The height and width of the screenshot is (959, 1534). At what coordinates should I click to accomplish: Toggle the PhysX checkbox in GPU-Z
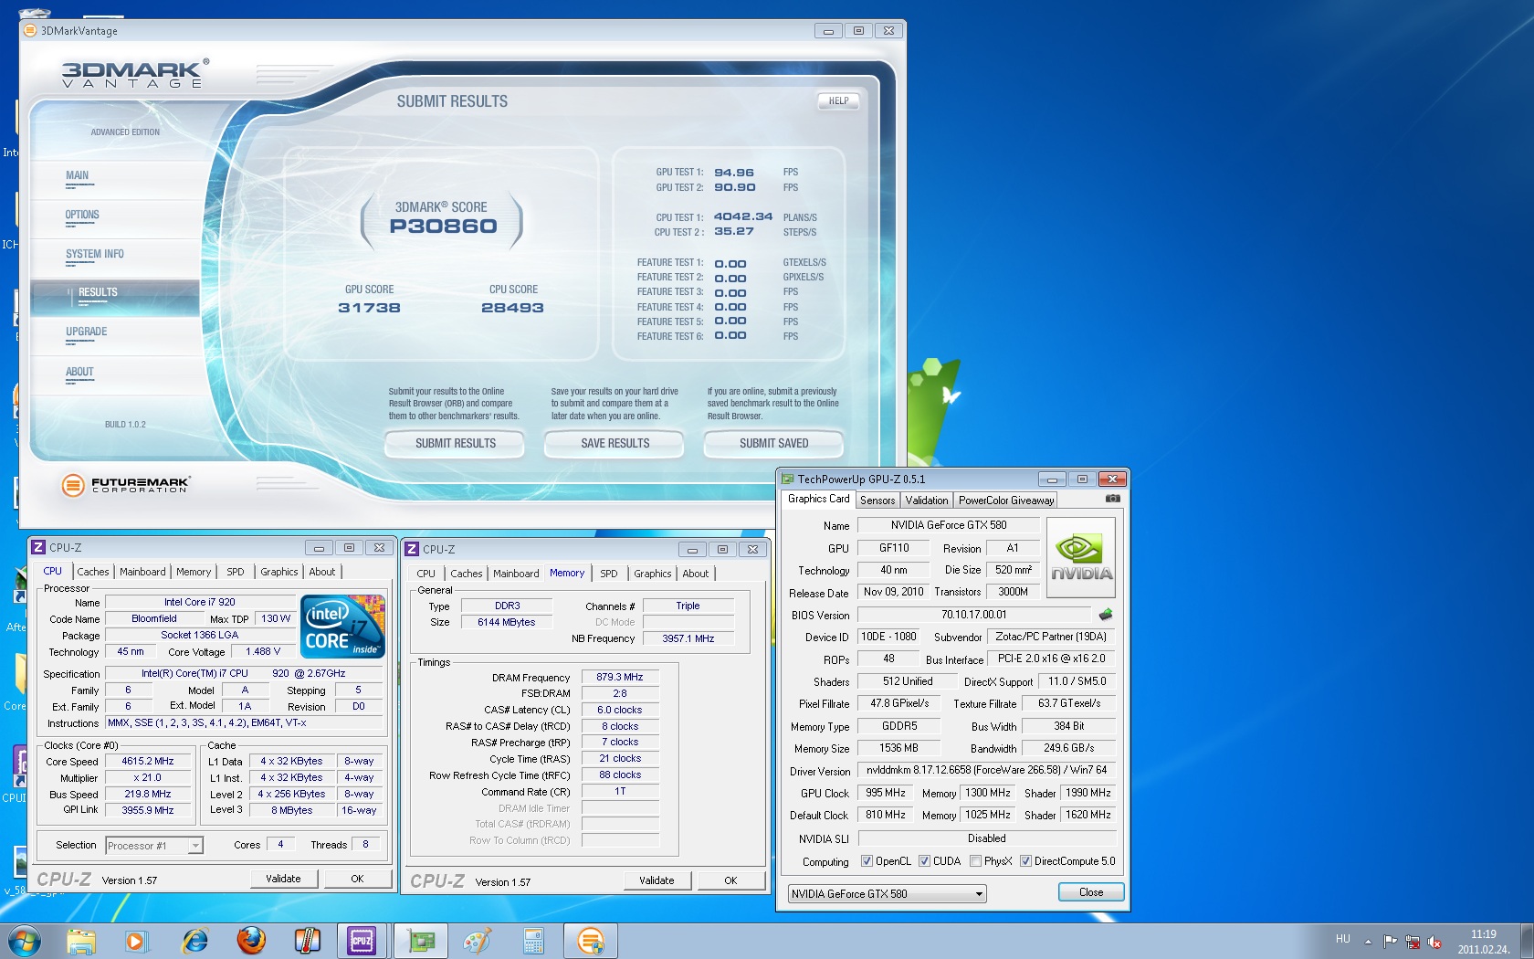(x=975, y=860)
